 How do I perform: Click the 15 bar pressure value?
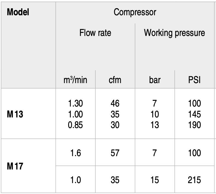coord(155,180)
